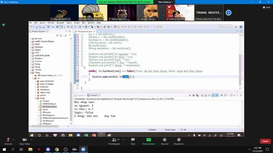Open the View Options dropdown
Image resolution: width=273 pixels, height=153 pixels.
[x=166, y=2]
